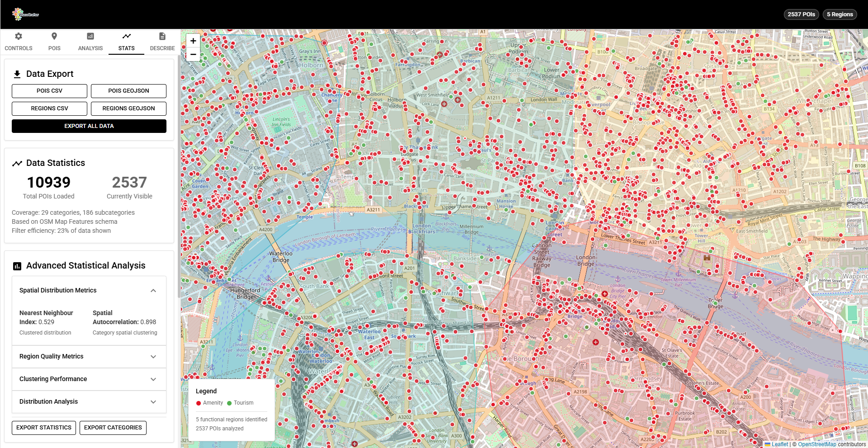Screen dimensions: 868x448
Task: Toggle the Tourism legend marker
Action: point(231,403)
